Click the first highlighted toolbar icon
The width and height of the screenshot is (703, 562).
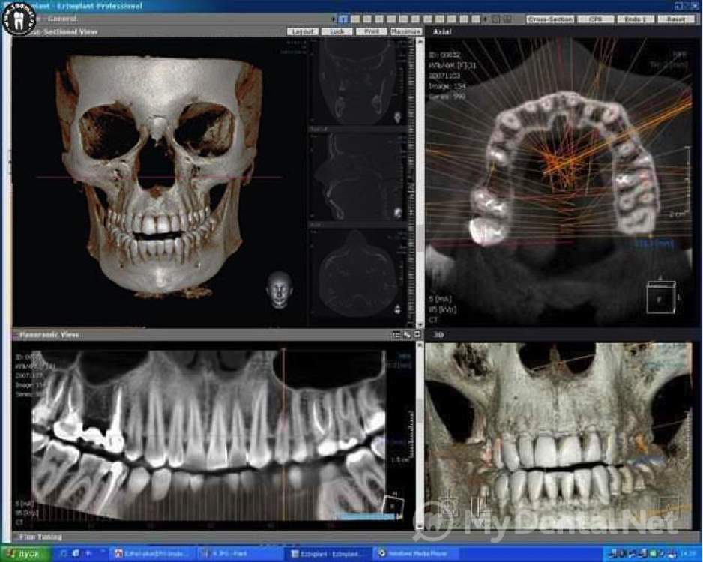(x=343, y=19)
